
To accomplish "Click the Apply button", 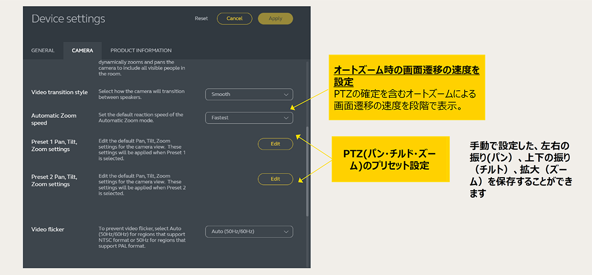I will click(275, 19).
